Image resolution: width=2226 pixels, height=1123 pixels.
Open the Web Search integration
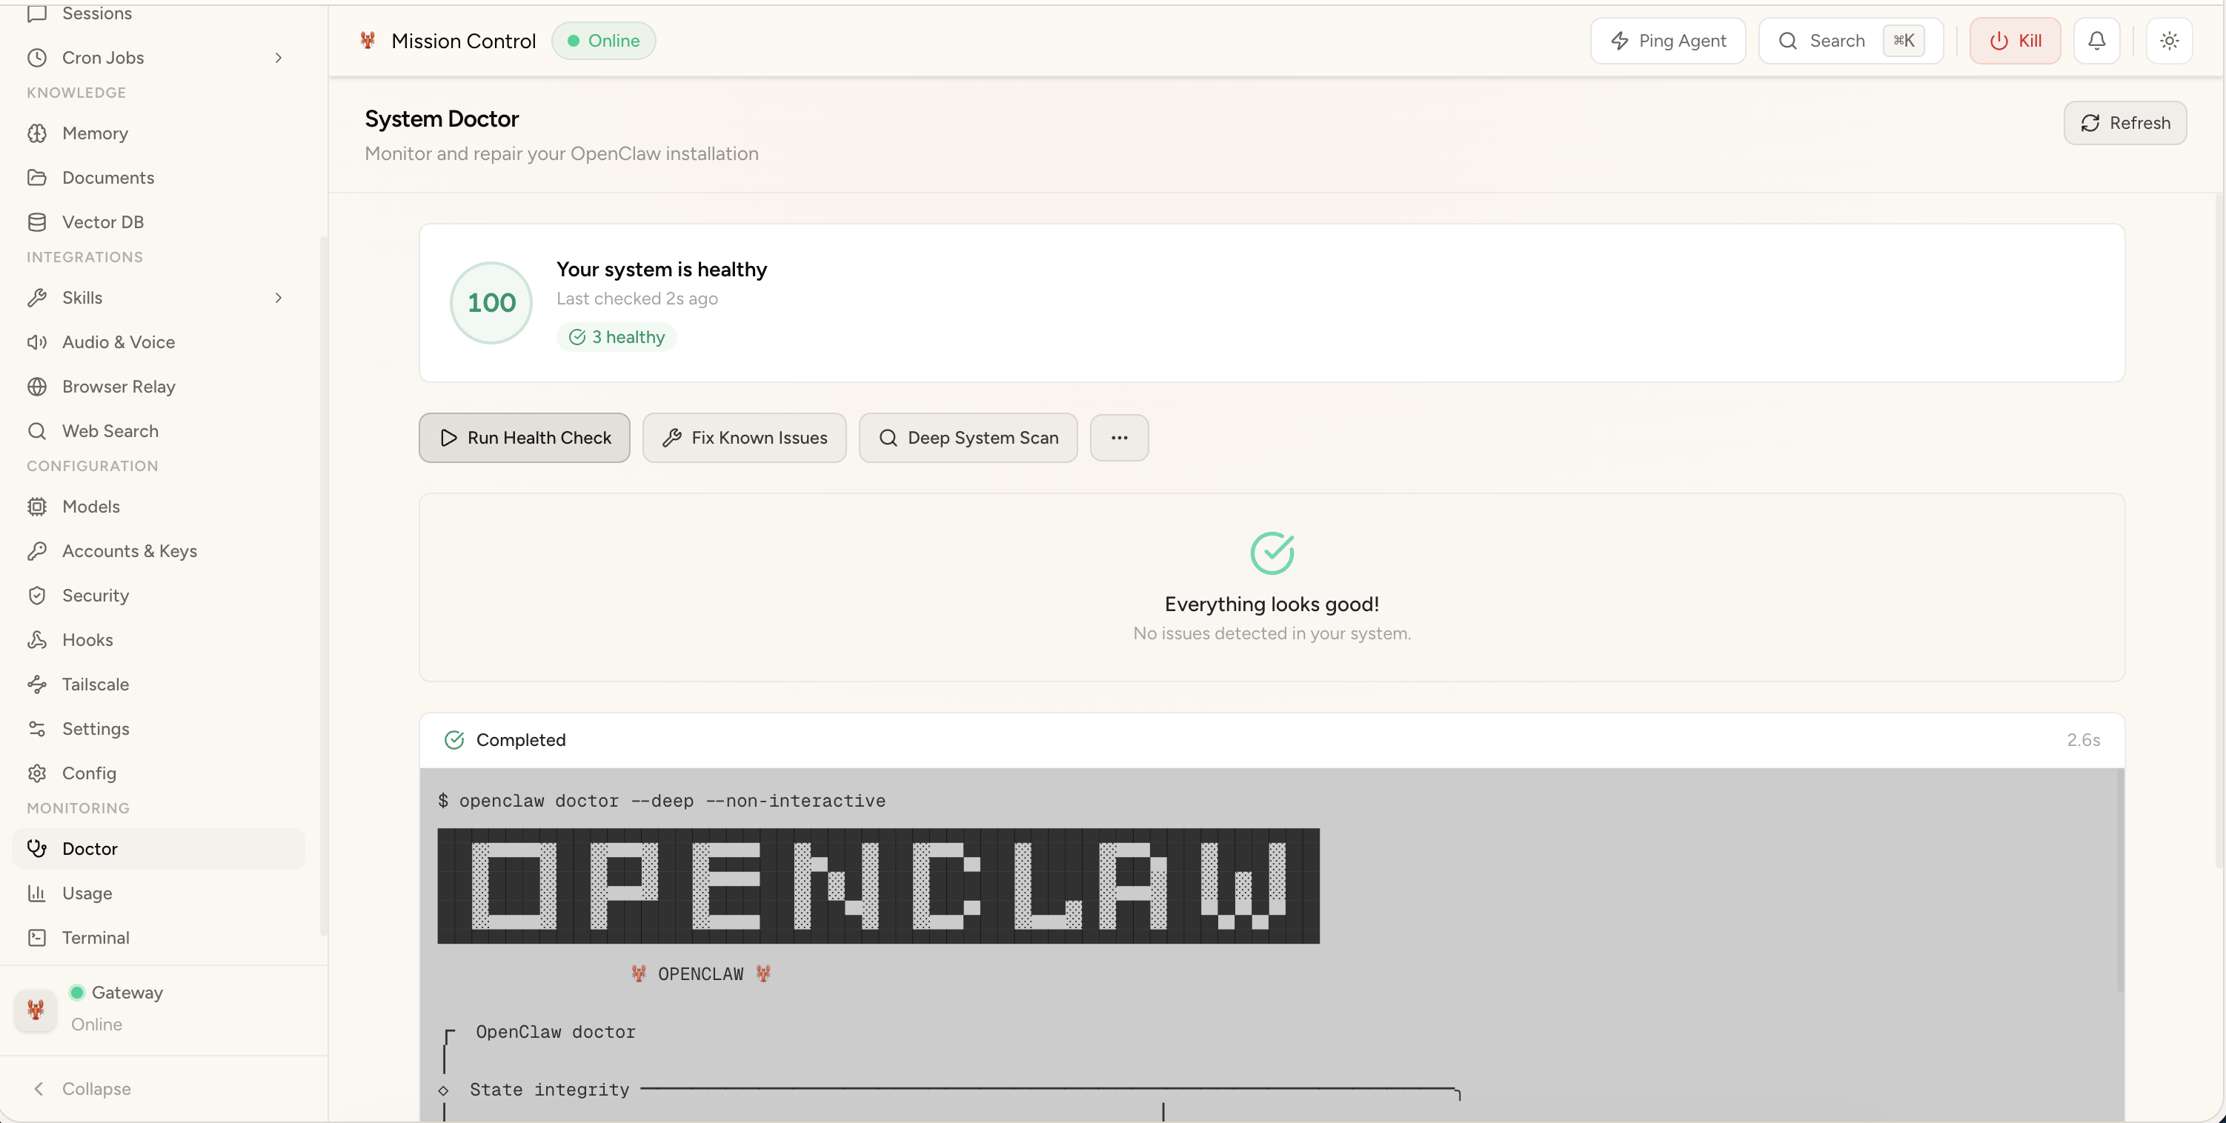click(110, 430)
